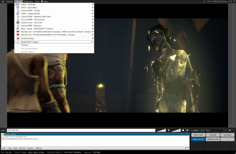Switch to Bout to start scene

(x=198, y=135)
